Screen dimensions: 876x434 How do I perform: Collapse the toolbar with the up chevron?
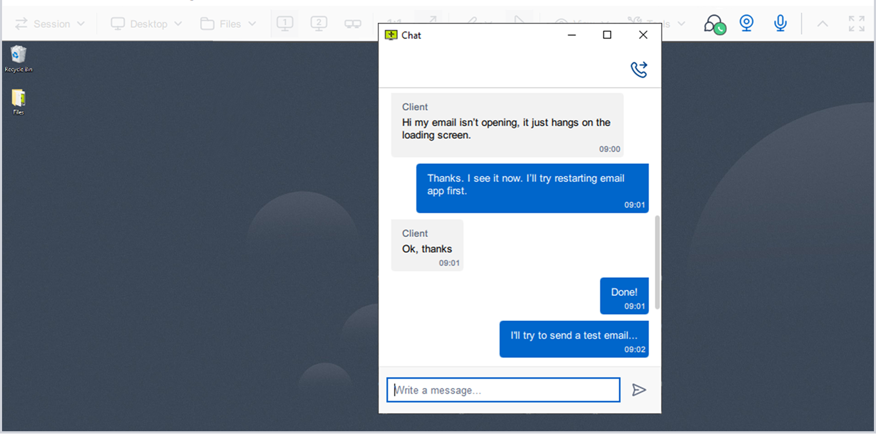pyautogui.click(x=823, y=24)
